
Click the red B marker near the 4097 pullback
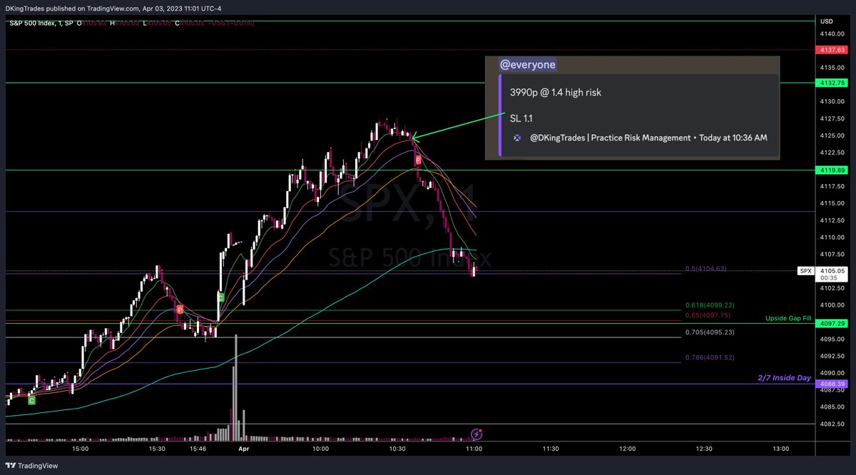pos(180,310)
